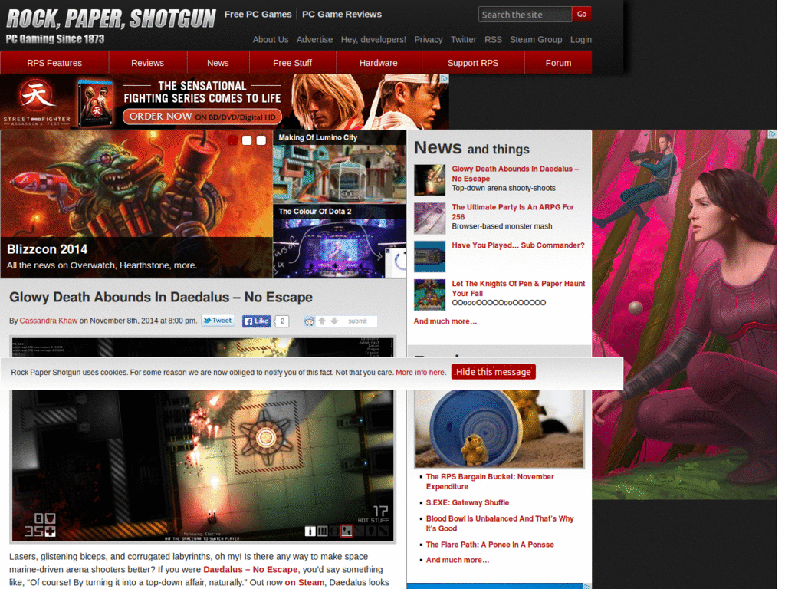This screenshot has height=589, width=785.
Task: Open the Blizzcon 2014 feature banner
Action: (x=136, y=204)
